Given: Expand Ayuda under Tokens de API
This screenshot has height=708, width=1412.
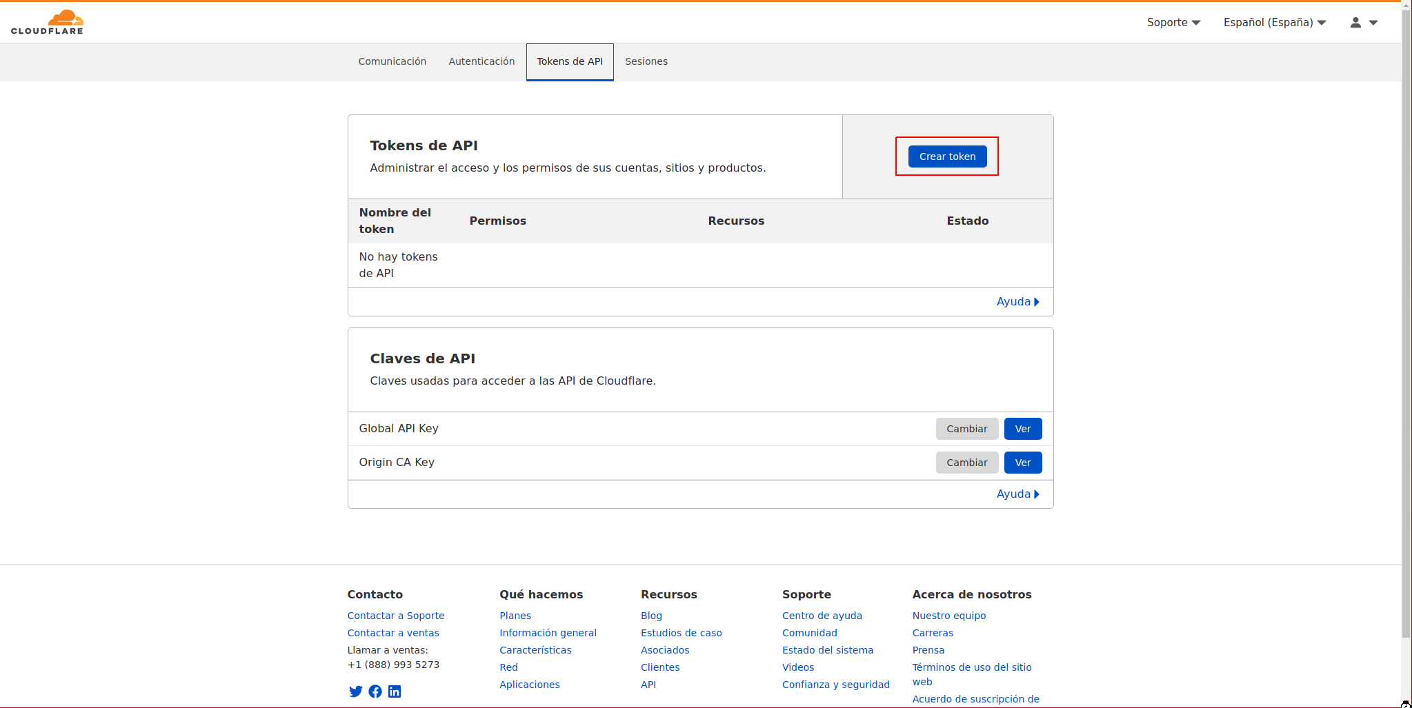Looking at the screenshot, I should [x=1017, y=302].
